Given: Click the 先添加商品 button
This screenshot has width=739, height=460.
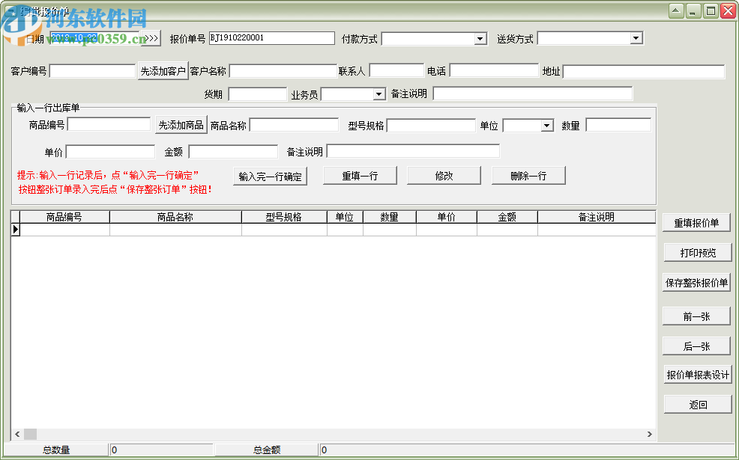Looking at the screenshot, I should (181, 125).
